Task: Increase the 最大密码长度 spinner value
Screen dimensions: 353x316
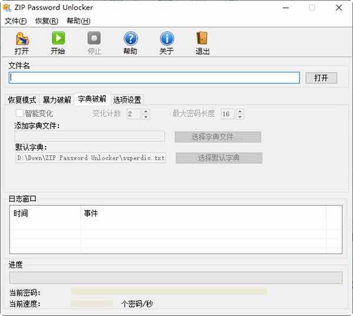Action: point(240,111)
